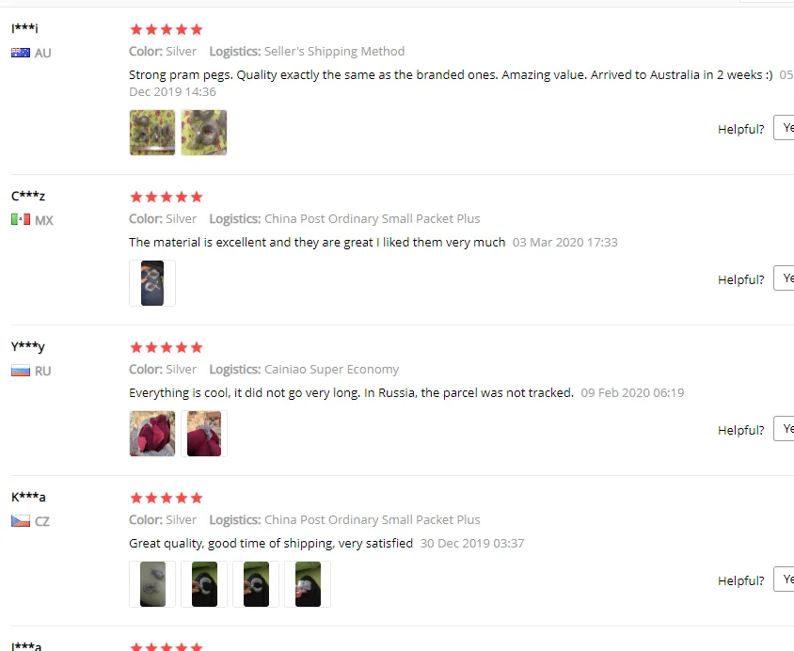Open the photo in C***z's review
Image resolution: width=794 pixels, height=651 pixels.
point(152,283)
